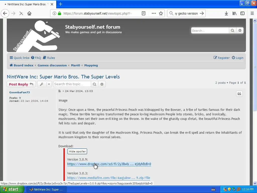Toggle reader view icon in address bar
Screen dimensions: 257x193
(x=143, y=14)
